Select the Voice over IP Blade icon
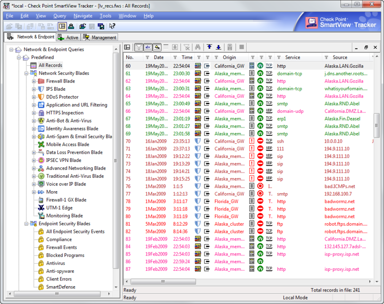Screen dimensions: 384x304 pyautogui.click(x=41, y=184)
